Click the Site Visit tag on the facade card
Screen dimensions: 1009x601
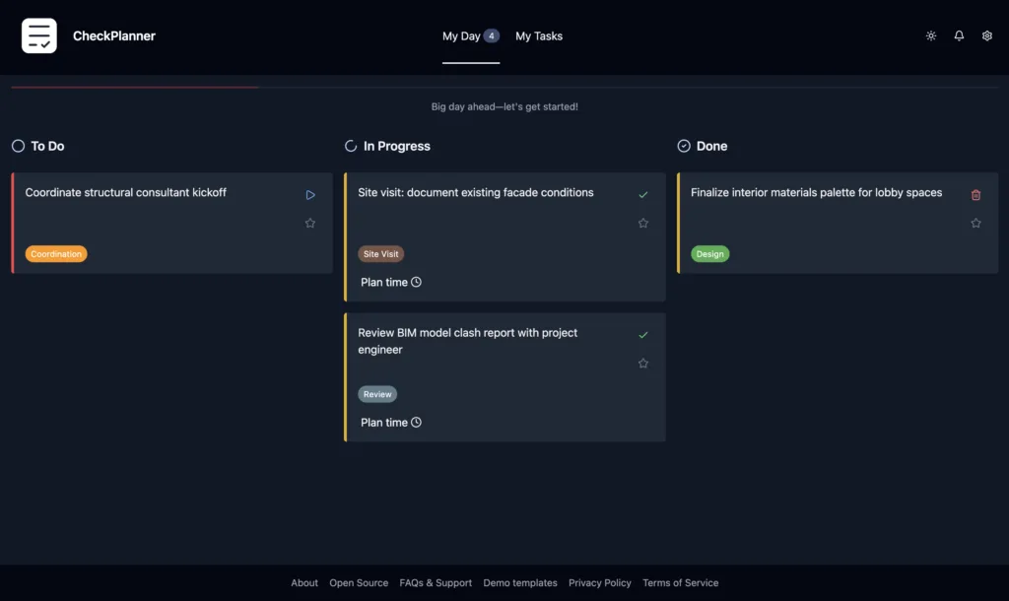(x=380, y=253)
